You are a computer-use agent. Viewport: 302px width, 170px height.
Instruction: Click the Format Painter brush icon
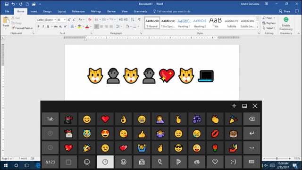13,28
